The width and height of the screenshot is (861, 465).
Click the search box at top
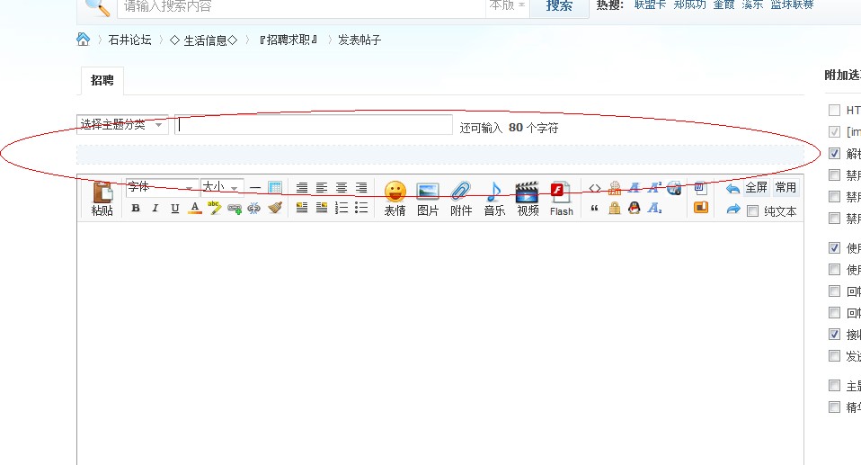tap(301, 6)
